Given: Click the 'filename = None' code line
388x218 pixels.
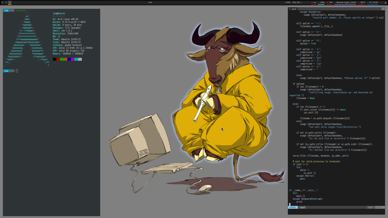Looking at the screenshot, I should [306, 98].
